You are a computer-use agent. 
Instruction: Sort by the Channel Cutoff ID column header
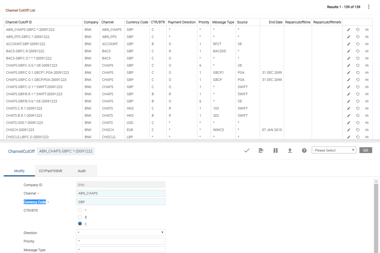19,22
